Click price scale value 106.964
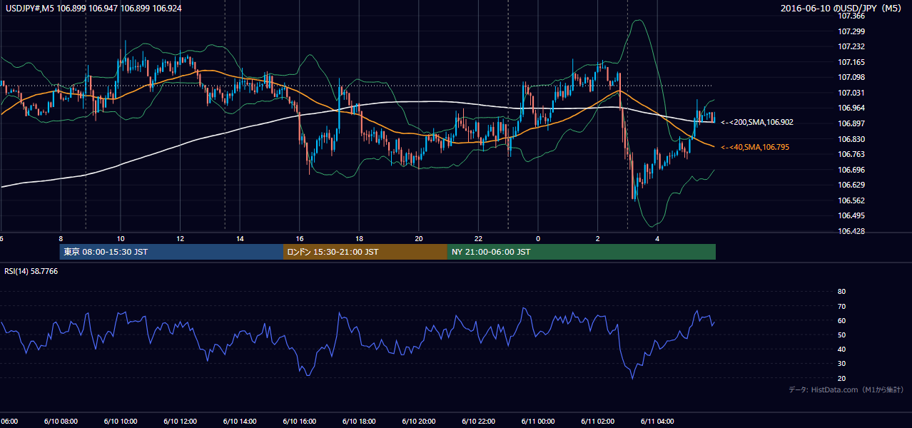Viewport: 912px width, 428px height. click(x=852, y=108)
